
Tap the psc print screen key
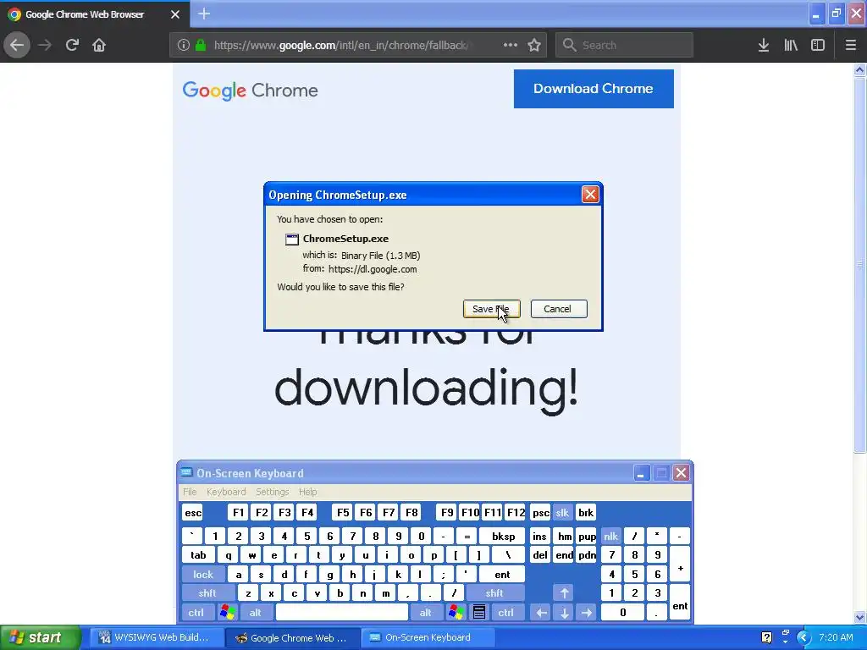tap(540, 513)
